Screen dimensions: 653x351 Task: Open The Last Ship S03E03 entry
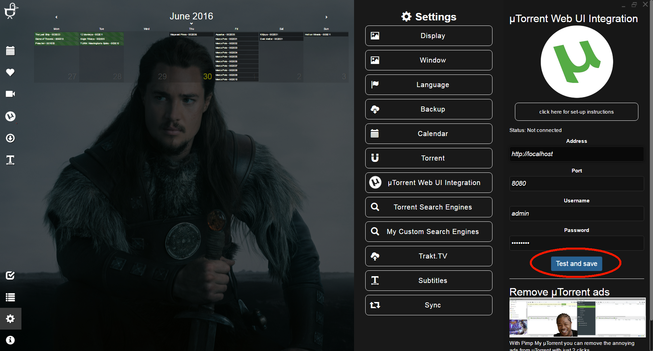click(x=56, y=34)
